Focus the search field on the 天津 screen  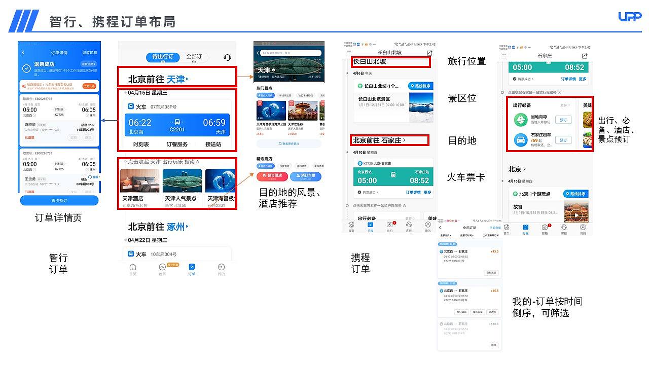click(291, 53)
